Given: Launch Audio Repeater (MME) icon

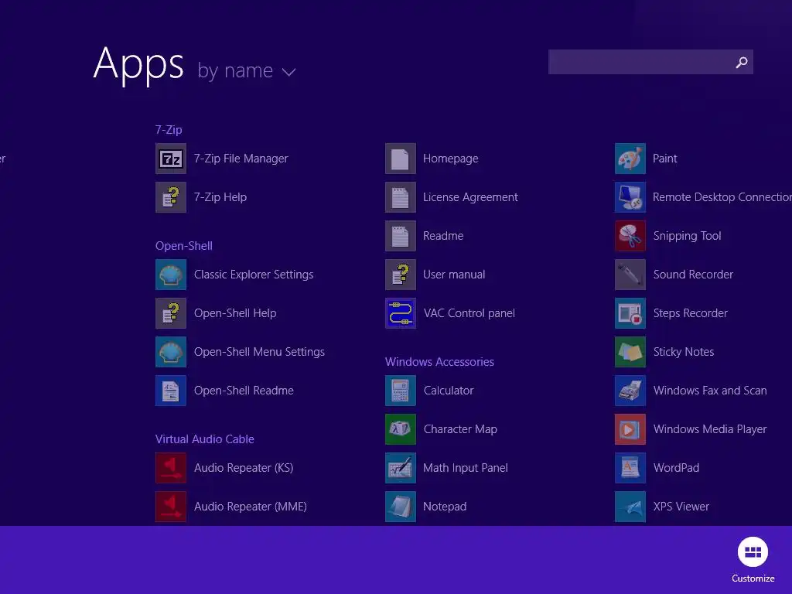Looking at the screenshot, I should [171, 507].
